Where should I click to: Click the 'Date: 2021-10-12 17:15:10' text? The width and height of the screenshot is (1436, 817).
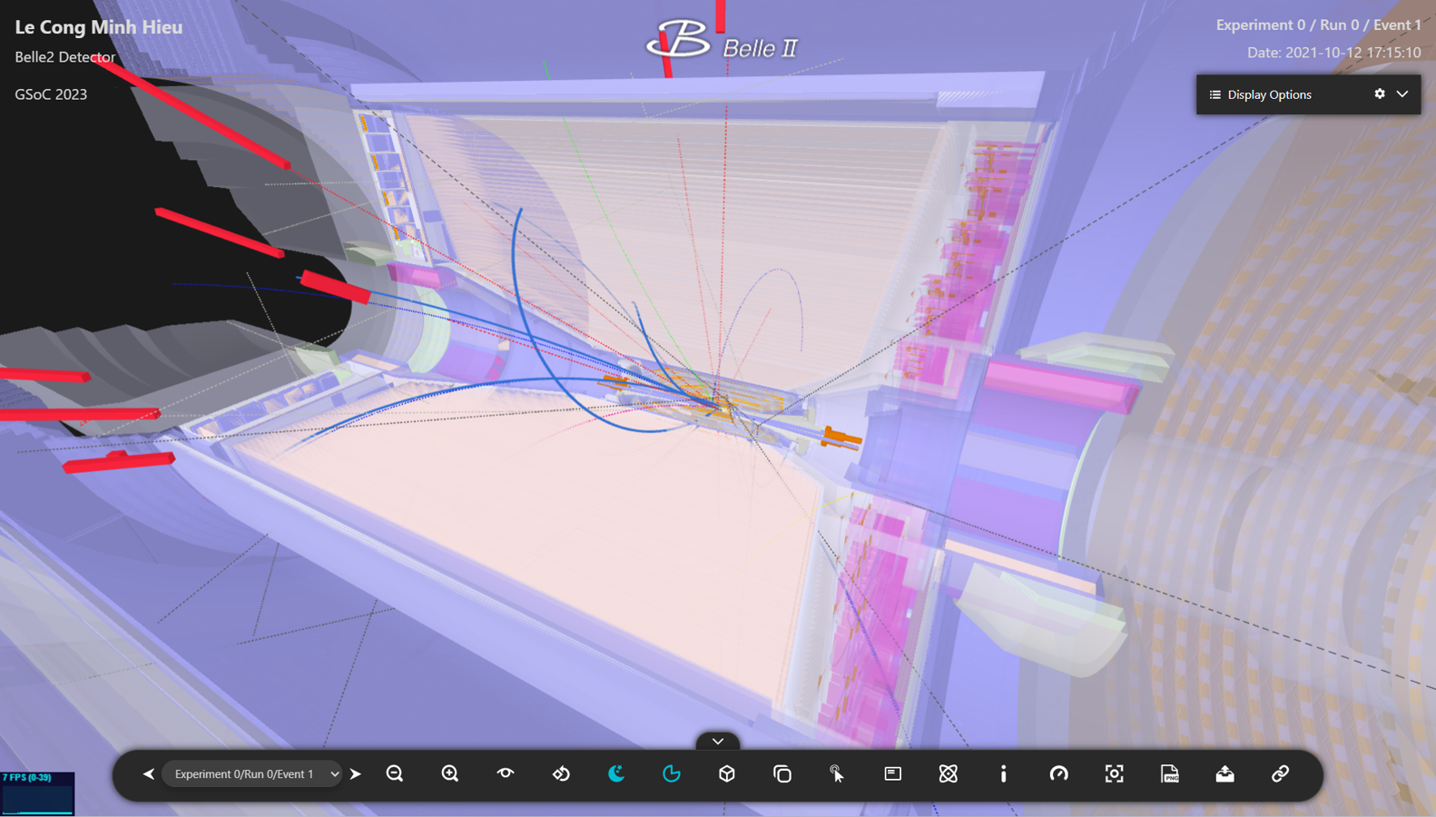click(x=1334, y=53)
